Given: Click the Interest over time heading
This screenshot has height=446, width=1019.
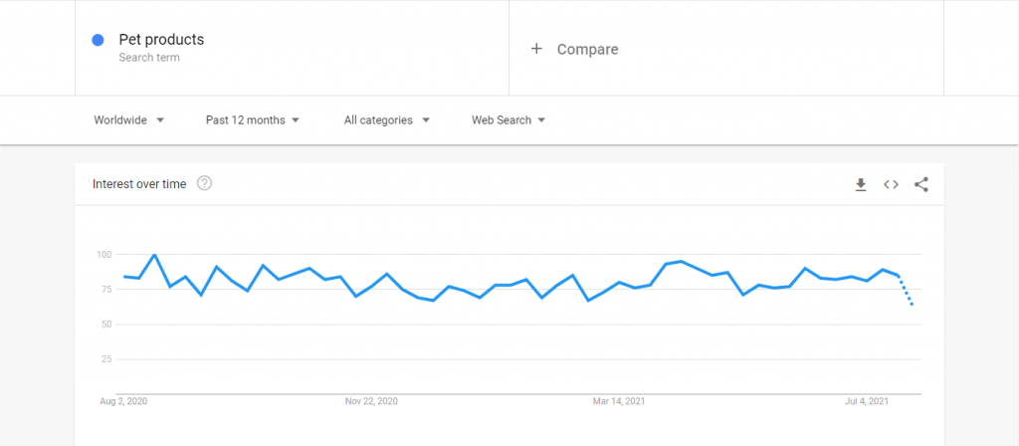Looking at the screenshot, I should tap(139, 184).
